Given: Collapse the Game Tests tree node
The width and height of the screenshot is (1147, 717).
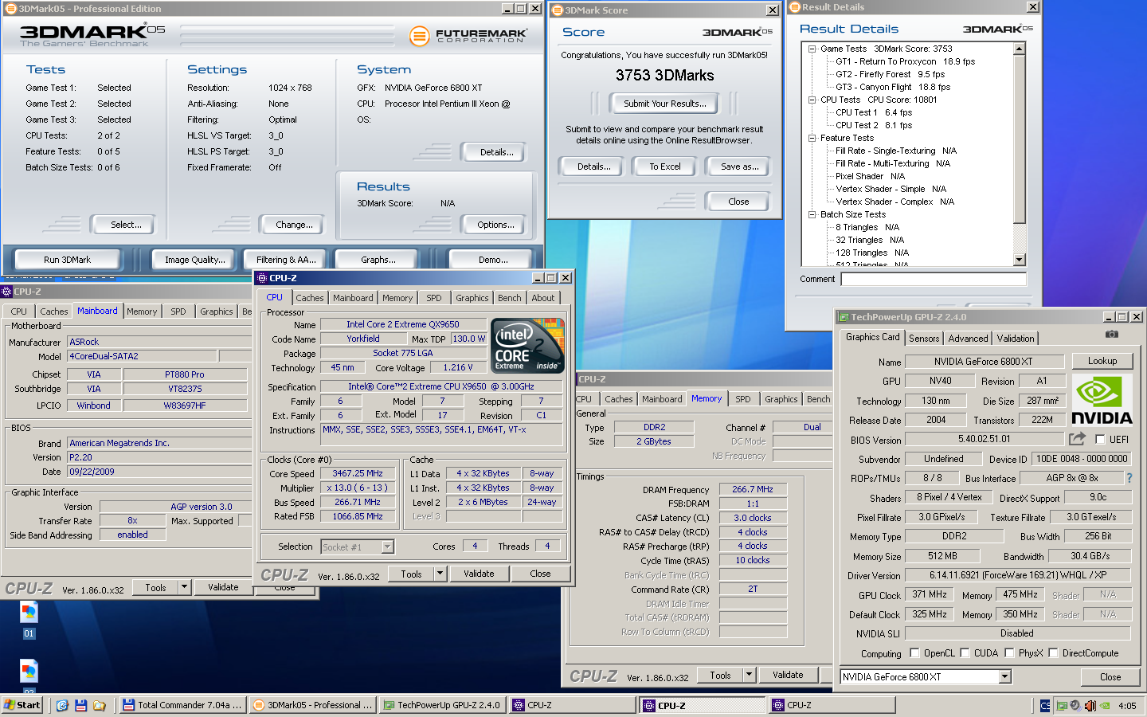Looking at the screenshot, I should [x=812, y=49].
